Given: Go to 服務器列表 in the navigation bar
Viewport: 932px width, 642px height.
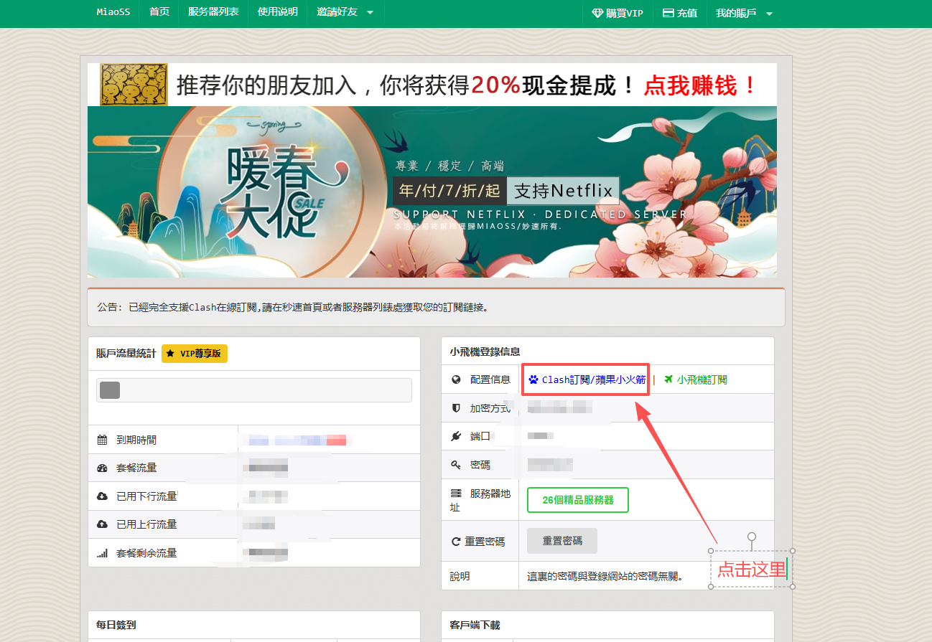Looking at the screenshot, I should click(x=213, y=12).
